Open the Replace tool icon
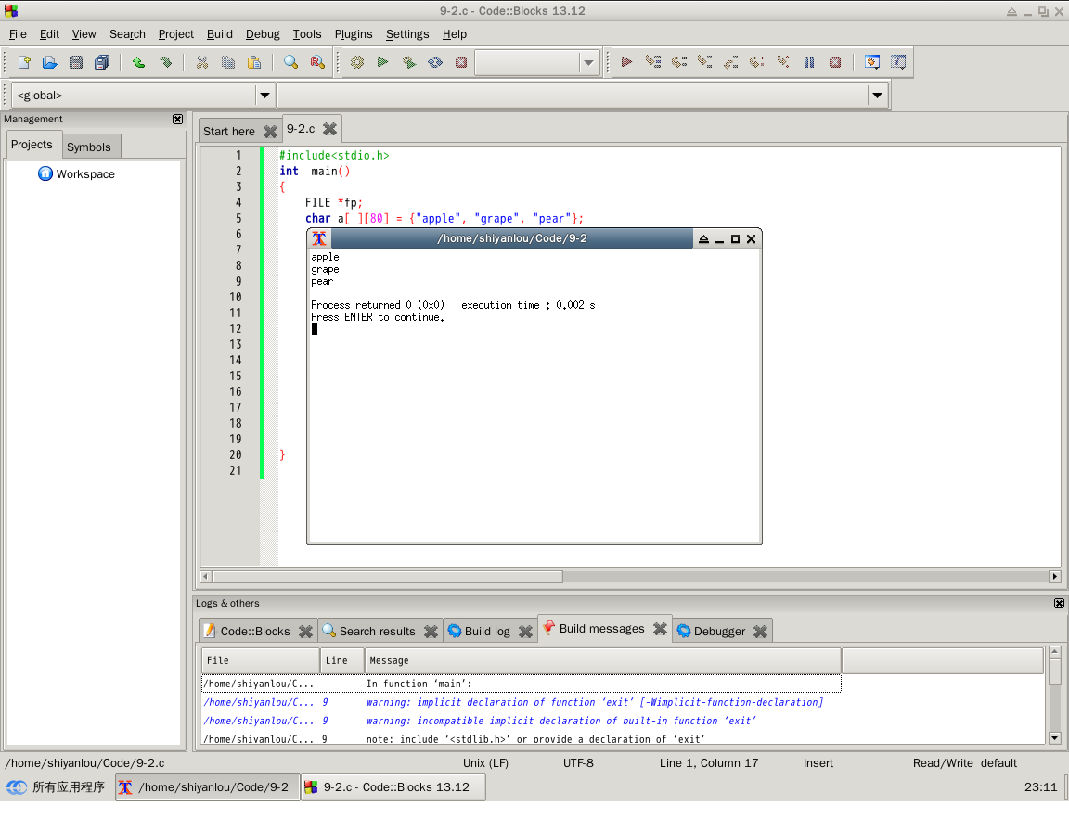1069x831 pixels. (x=317, y=62)
